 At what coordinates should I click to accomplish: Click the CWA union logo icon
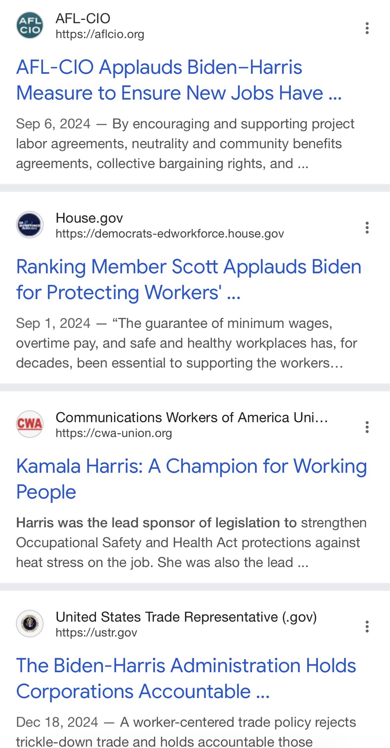click(30, 424)
